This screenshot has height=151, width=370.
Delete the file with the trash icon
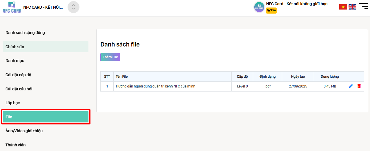(x=359, y=86)
